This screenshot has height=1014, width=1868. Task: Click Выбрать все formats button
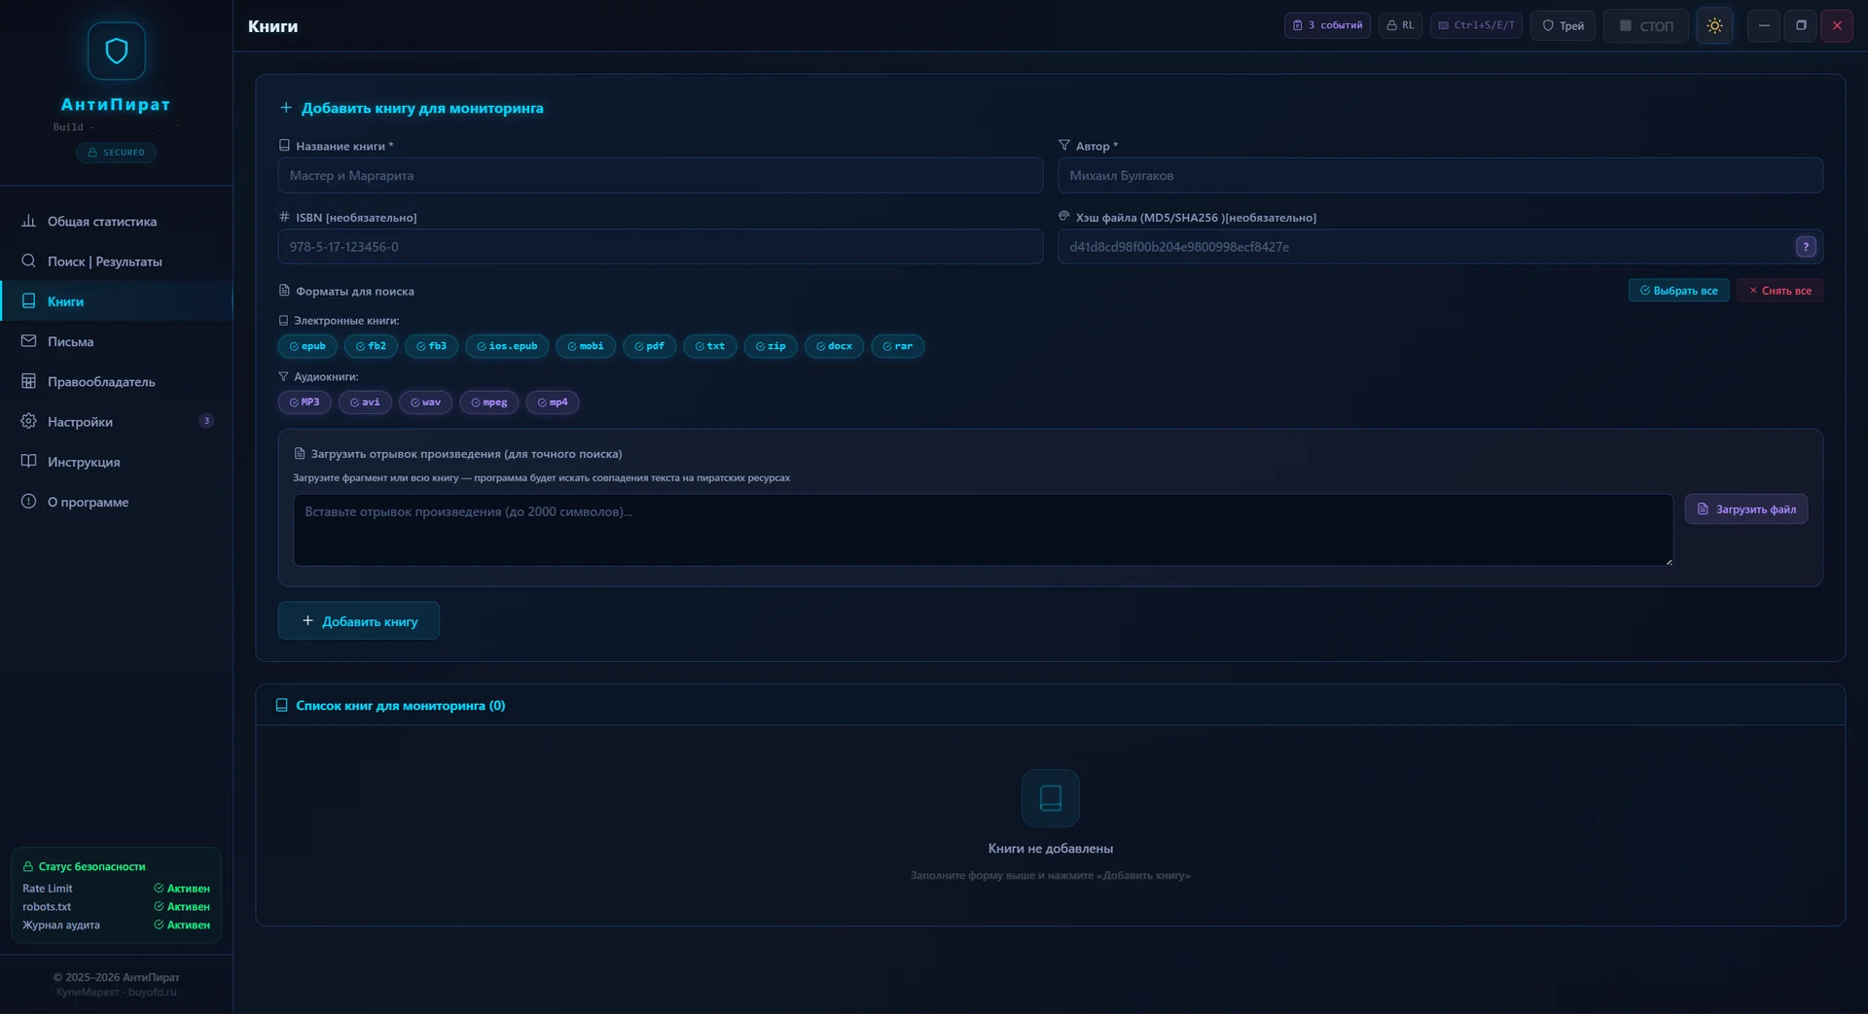point(1678,291)
